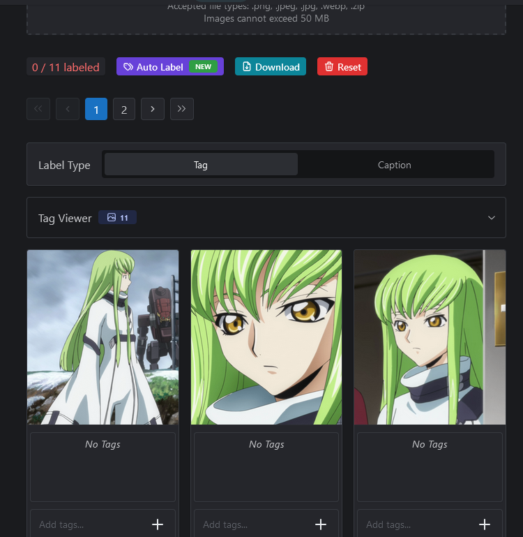Click No Tags area under third image
The width and height of the screenshot is (523, 537).
430,467
